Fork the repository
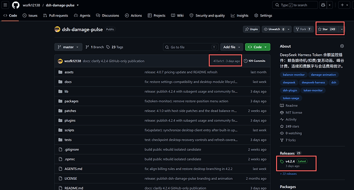Viewport: 354px width, 190px height. 304,29
